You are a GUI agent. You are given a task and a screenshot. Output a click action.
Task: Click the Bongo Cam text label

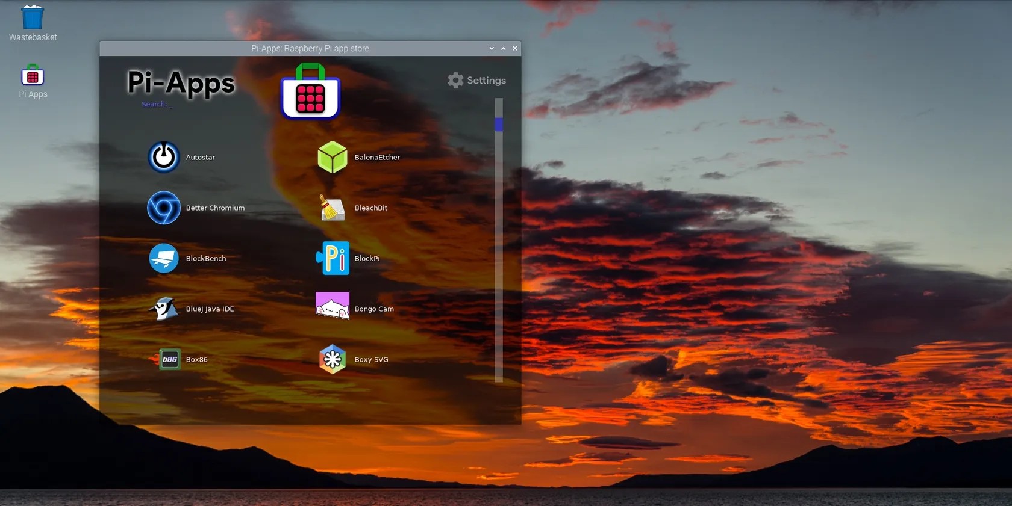374,309
